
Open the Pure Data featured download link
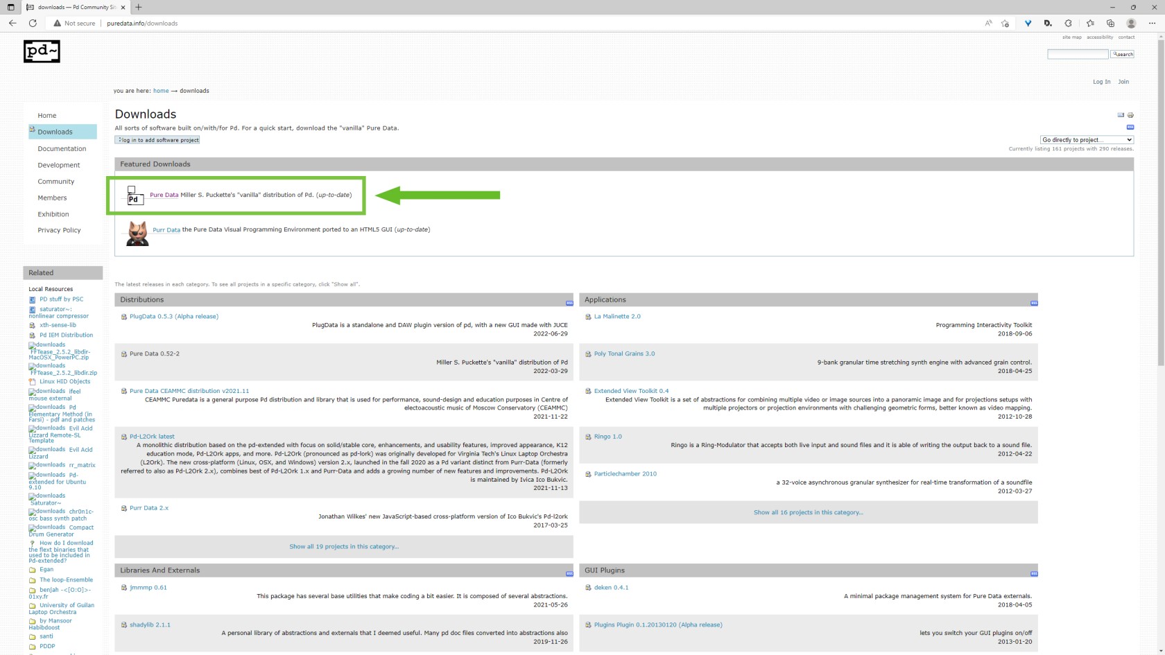[x=164, y=195]
